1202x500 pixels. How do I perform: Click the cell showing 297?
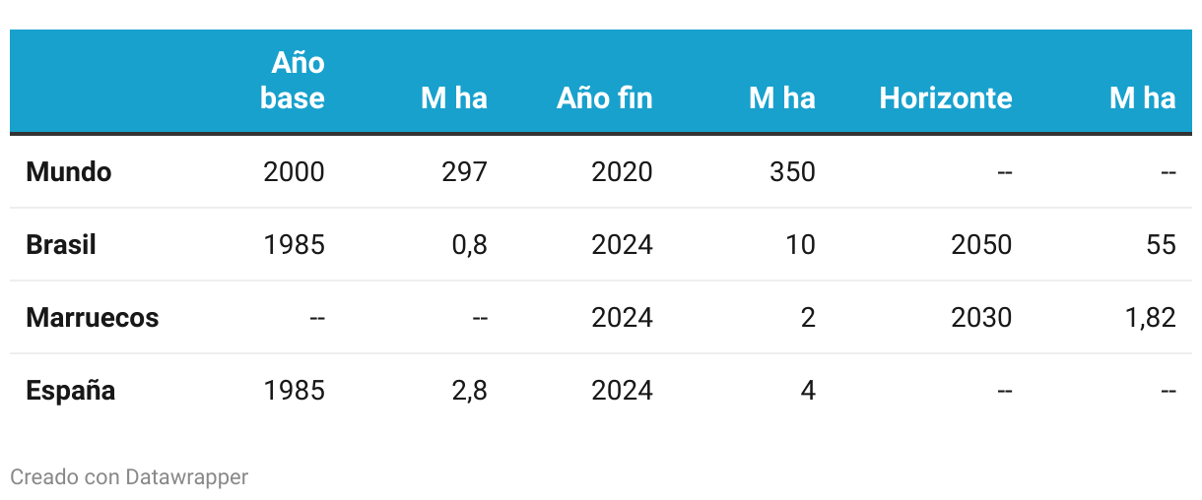(465, 172)
